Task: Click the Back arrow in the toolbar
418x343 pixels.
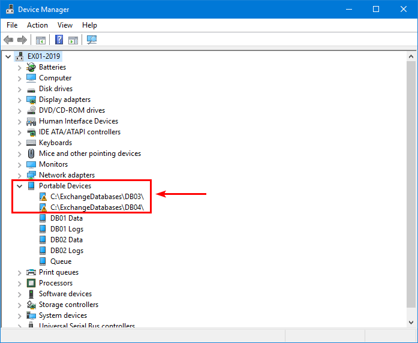Action: pos(8,40)
